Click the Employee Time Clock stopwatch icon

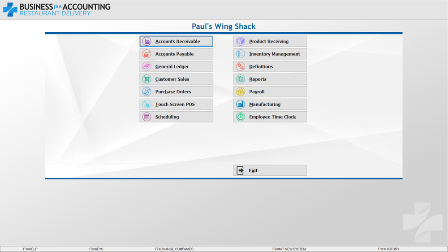coord(241,117)
